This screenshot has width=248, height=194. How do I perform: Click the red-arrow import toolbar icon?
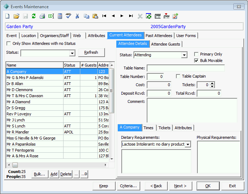click(166, 16)
